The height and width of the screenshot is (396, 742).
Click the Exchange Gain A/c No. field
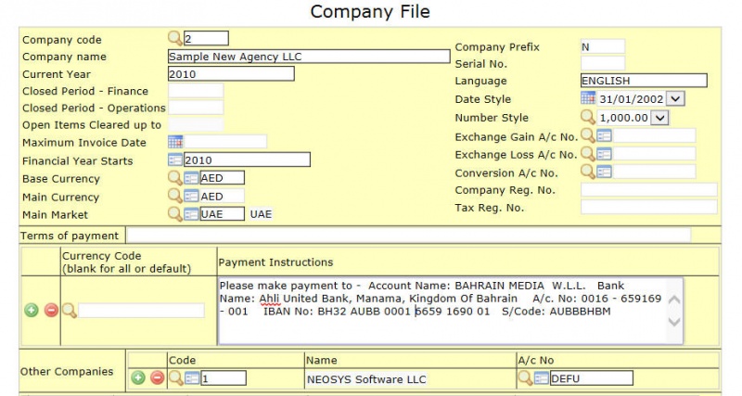click(655, 135)
